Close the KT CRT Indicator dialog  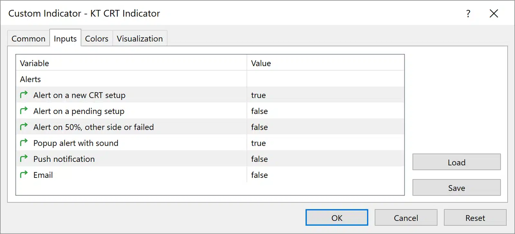(494, 13)
